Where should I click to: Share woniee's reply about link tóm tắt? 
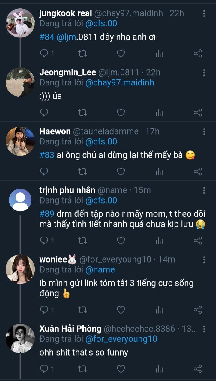(x=198, y=310)
